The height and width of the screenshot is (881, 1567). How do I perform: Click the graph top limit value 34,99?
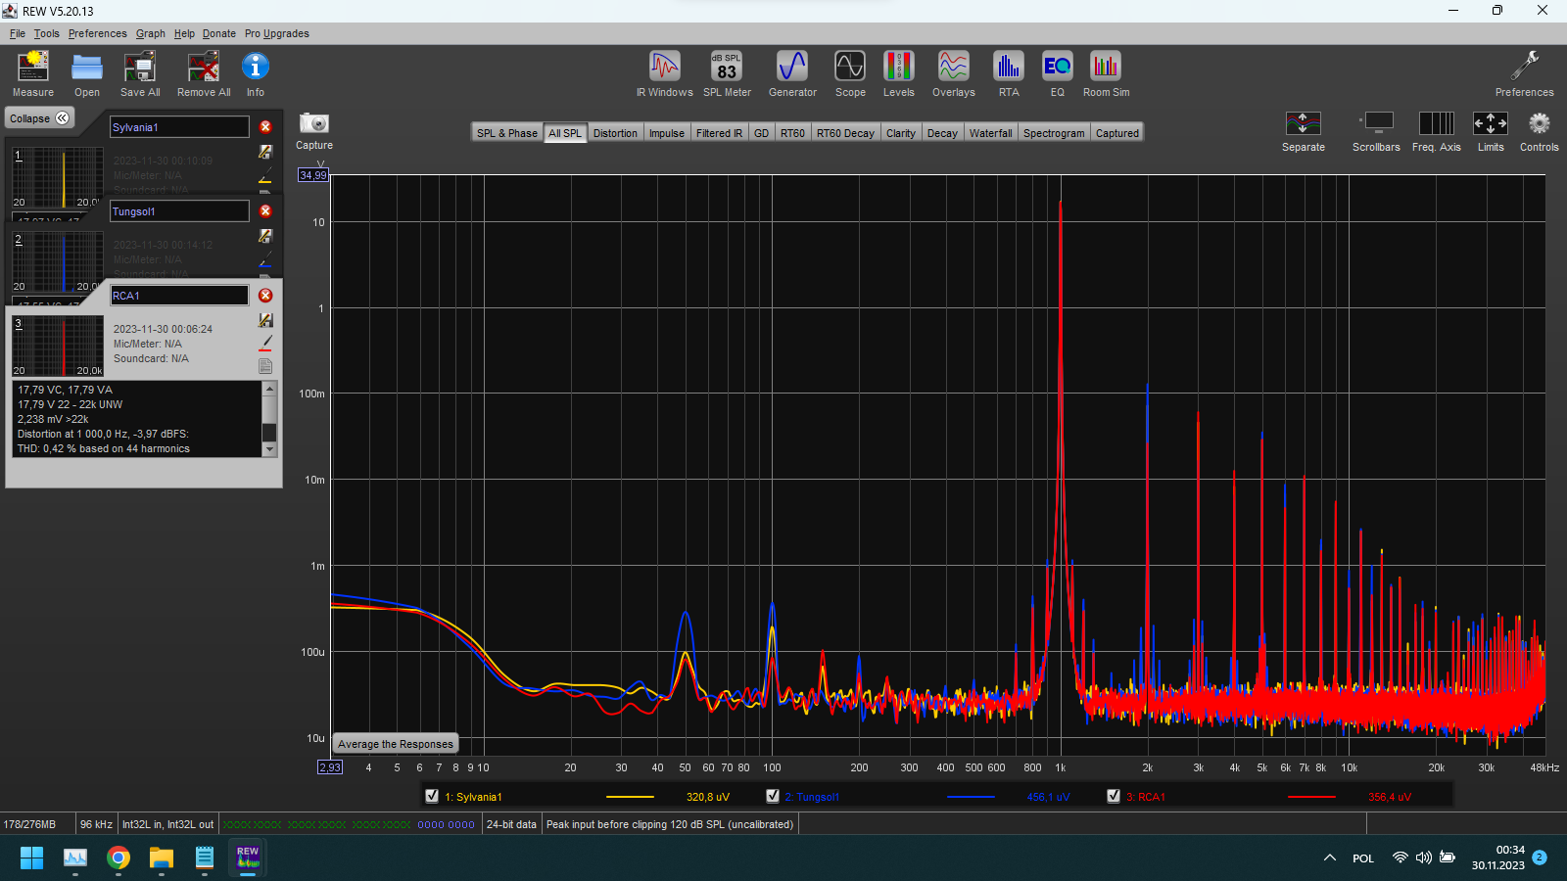313,175
